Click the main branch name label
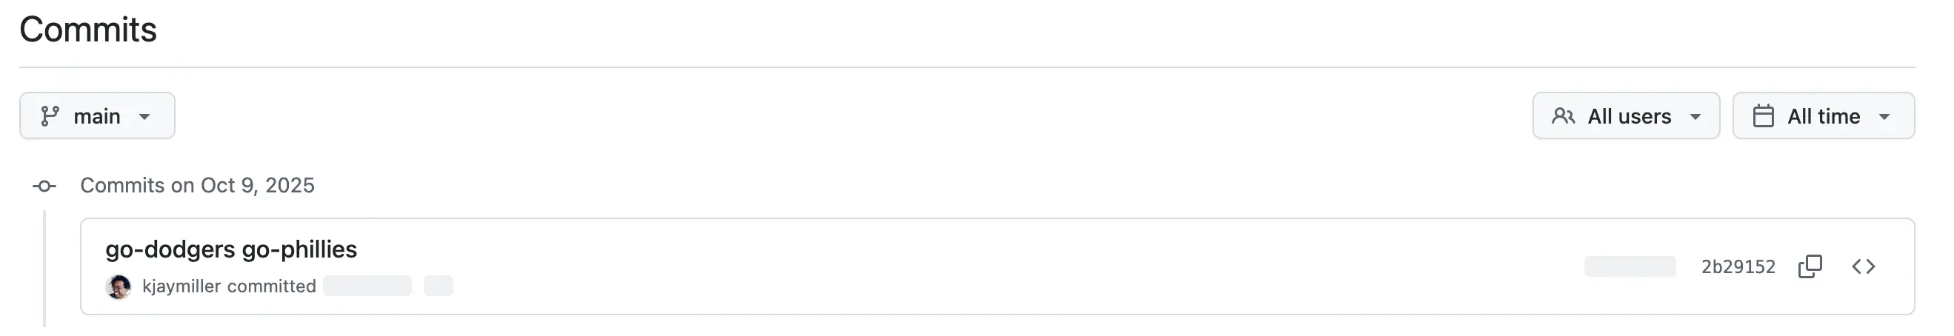Image resolution: width=1954 pixels, height=336 pixels. [97, 116]
